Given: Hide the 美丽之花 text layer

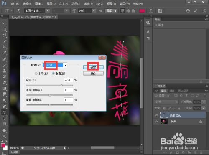Looking at the screenshot, I should coord(156,115).
